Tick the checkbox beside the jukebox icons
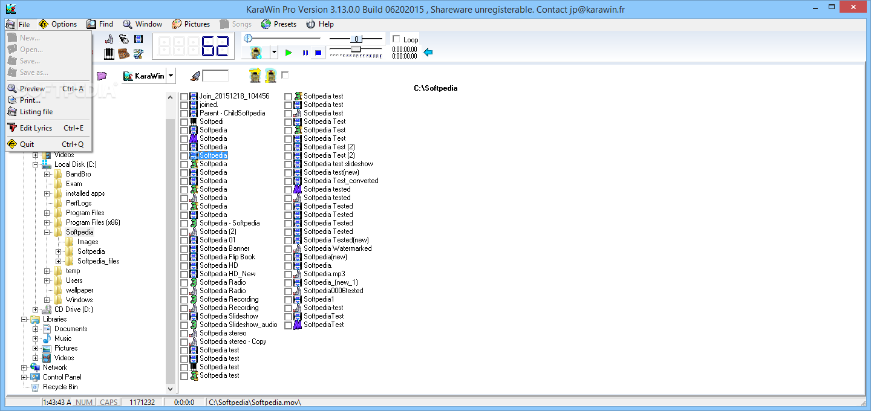Viewport: 871px width, 411px height. point(285,75)
